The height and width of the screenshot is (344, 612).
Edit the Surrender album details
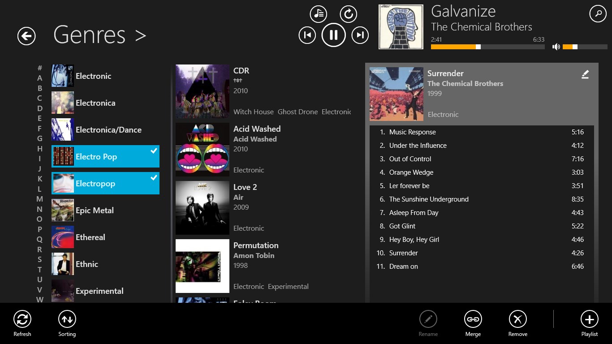pos(585,75)
